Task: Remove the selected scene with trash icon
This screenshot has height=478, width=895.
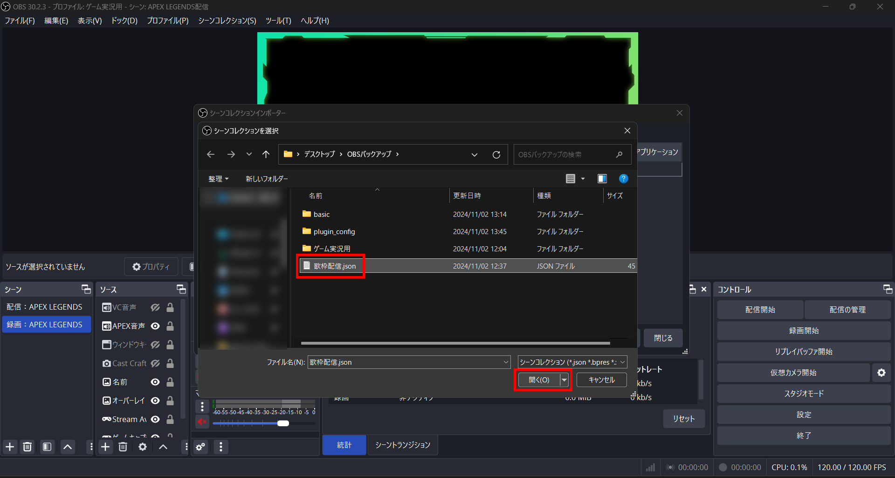Action: pyautogui.click(x=28, y=447)
